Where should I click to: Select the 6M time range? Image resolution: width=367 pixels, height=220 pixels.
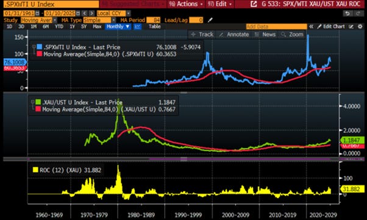46,26
